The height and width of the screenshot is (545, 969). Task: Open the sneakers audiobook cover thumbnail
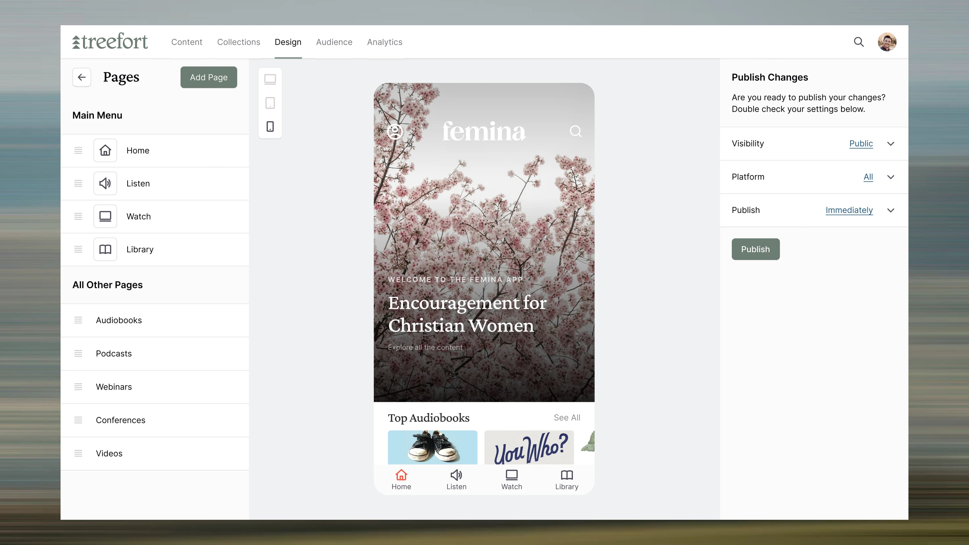[433, 447]
